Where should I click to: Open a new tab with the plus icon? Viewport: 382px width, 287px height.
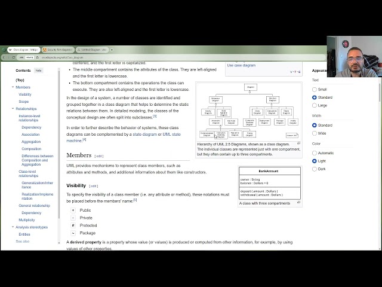(x=112, y=50)
